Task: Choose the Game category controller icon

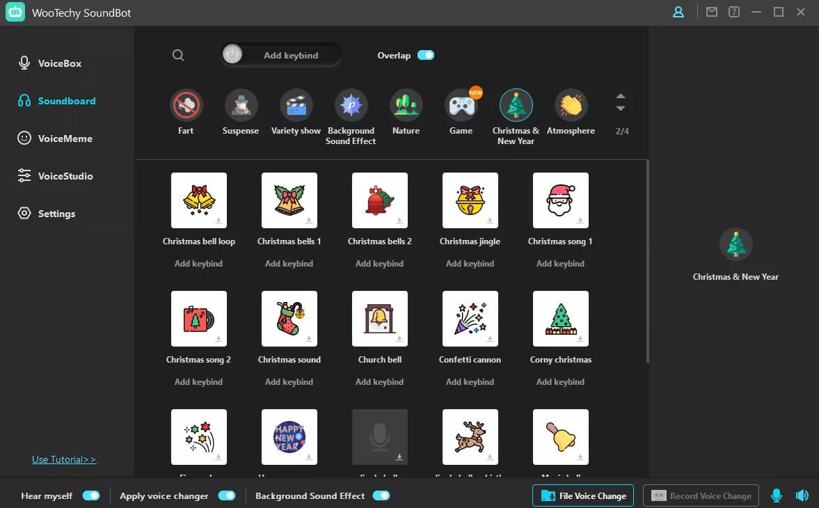Action: pyautogui.click(x=461, y=106)
